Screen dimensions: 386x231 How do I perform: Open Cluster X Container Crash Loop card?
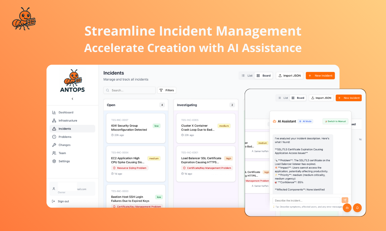pyautogui.click(x=206, y=128)
